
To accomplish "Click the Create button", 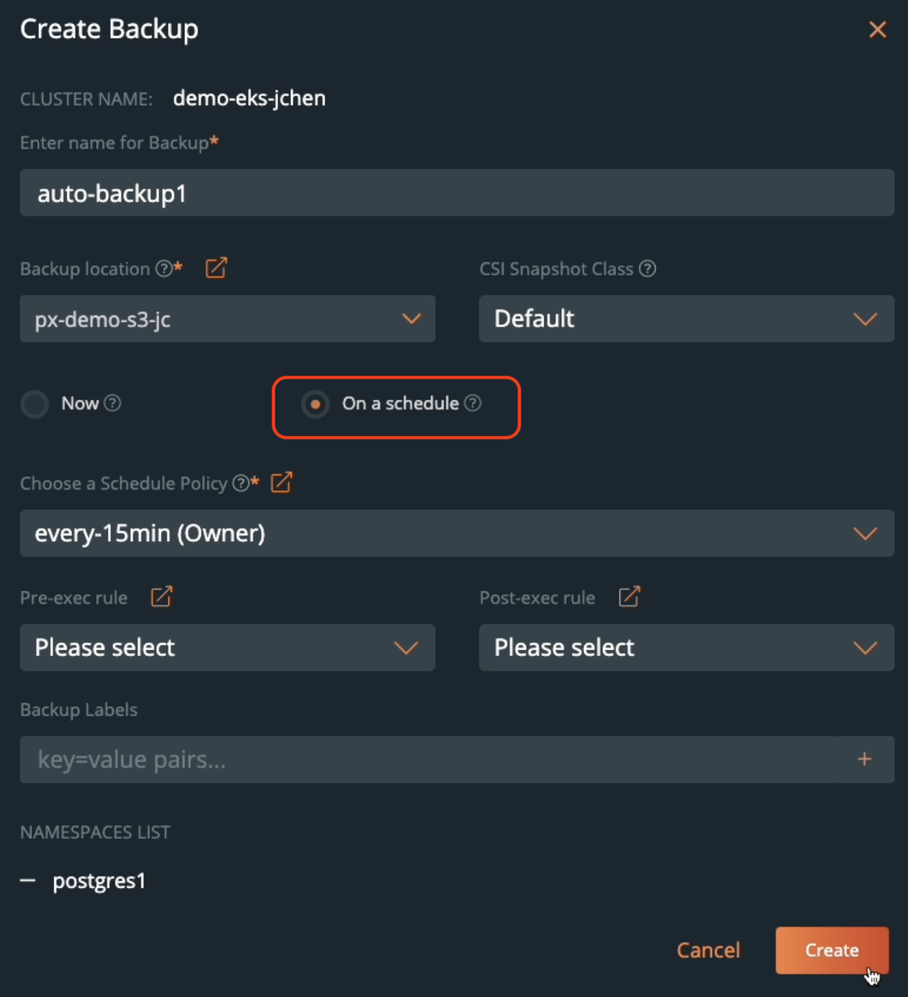I will click(x=832, y=950).
